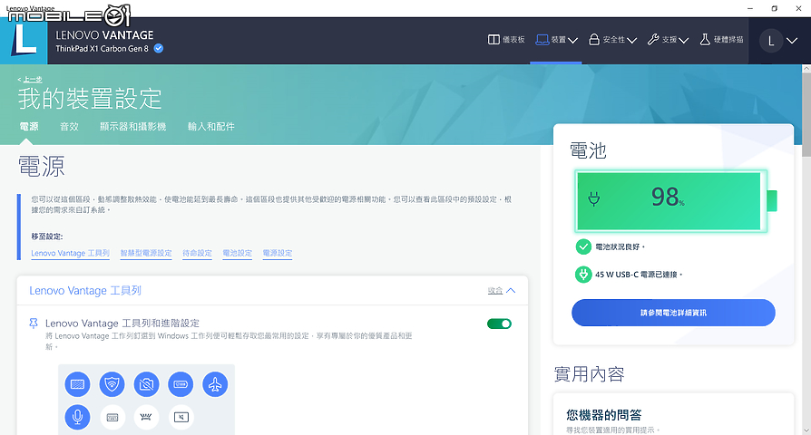
Task: Click the battery icon in toolbar preview
Action: (181, 384)
